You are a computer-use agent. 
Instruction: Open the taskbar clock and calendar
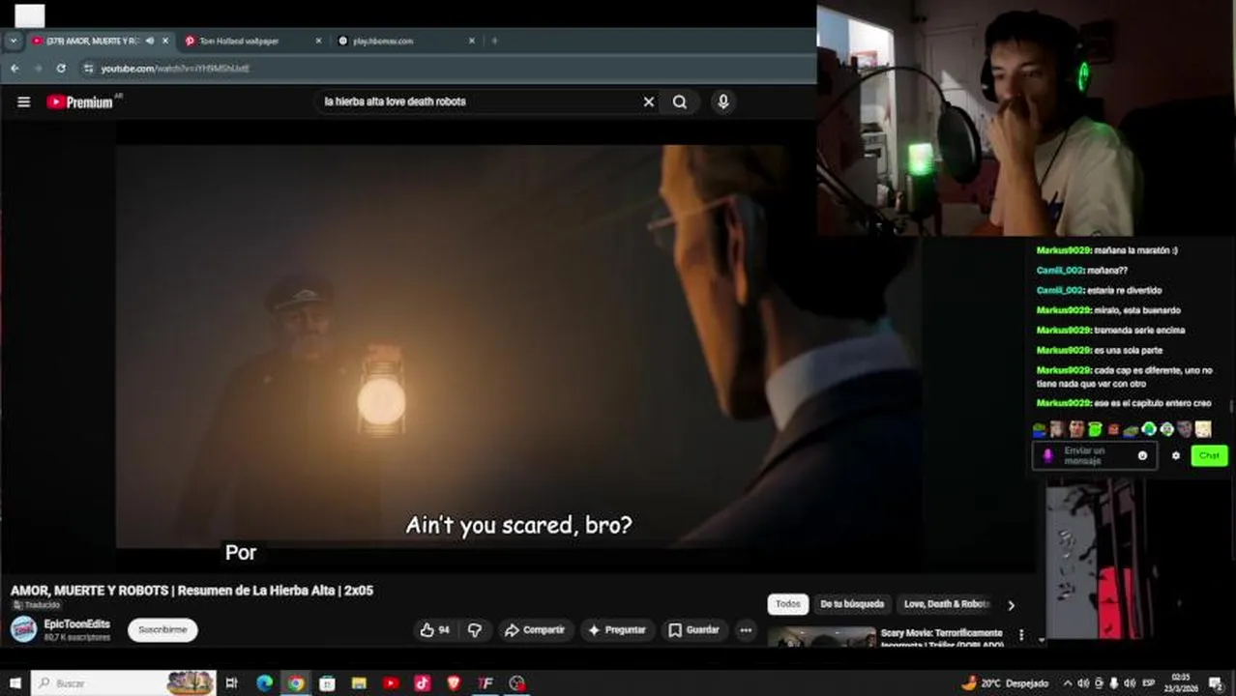pyautogui.click(x=1181, y=683)
